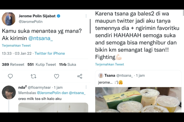Open Jerome Polin Sijabat's profile picture

[9, 19]
